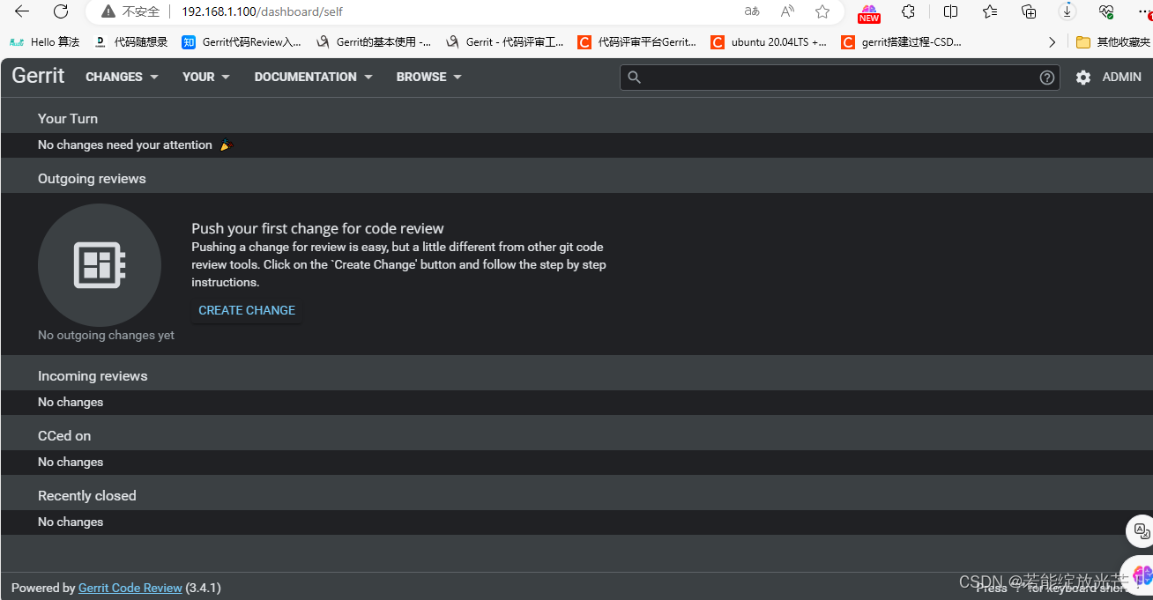The height and width of the screenshot is (600, 1153).
Task: Click the Incoming reviews section header
Action: pyautogui.click(x=93, y=375)
